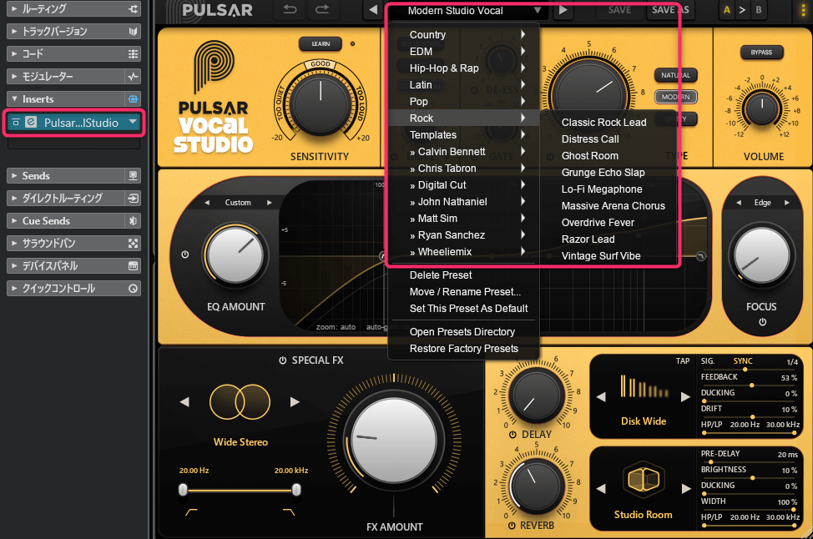Enable the delay SYNC mode
This screenshot has height=539, width=813.
[743, 361]
